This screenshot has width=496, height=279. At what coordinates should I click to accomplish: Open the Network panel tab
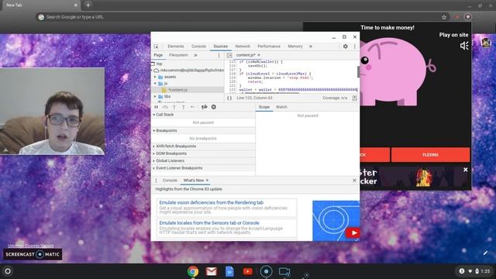(243, 46)
